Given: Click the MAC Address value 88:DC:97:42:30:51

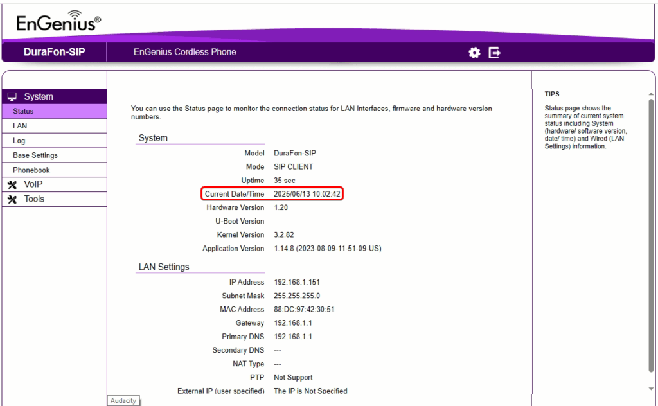Looking at the screenshot, I should click(x=304, y=310).
